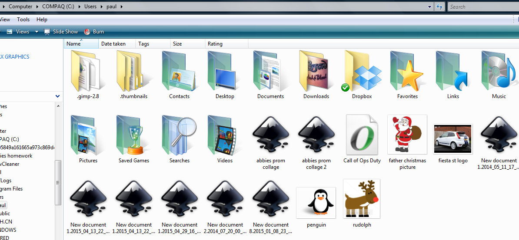The height and width of the screenshot is (240, 519).
Task: Sort by the Tags column header
Action: pos(153,44)
